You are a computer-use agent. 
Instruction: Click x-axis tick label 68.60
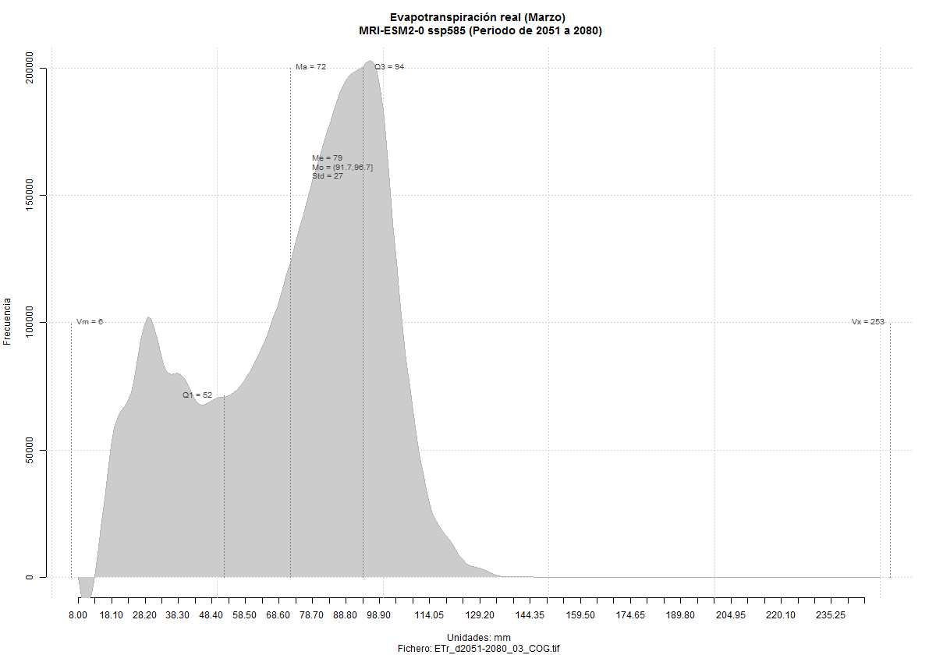tap(278, 615)
